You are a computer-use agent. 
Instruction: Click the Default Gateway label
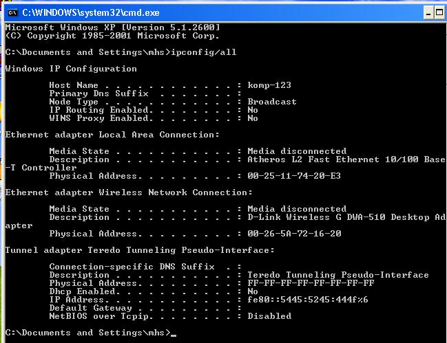91,308
